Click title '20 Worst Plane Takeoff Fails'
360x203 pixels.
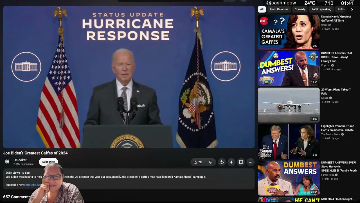(x=336, y=92)
